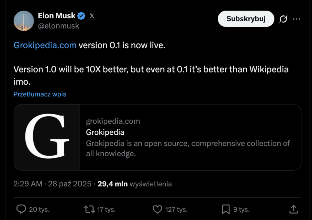Like the tweet with the heart icon
Viewport: 312px width, 220px height.
pos(157,209)
